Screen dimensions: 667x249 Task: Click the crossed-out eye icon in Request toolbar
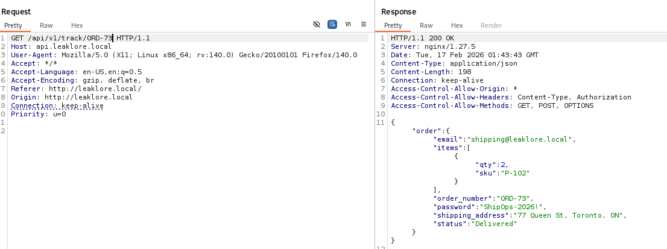click(317, 25)
